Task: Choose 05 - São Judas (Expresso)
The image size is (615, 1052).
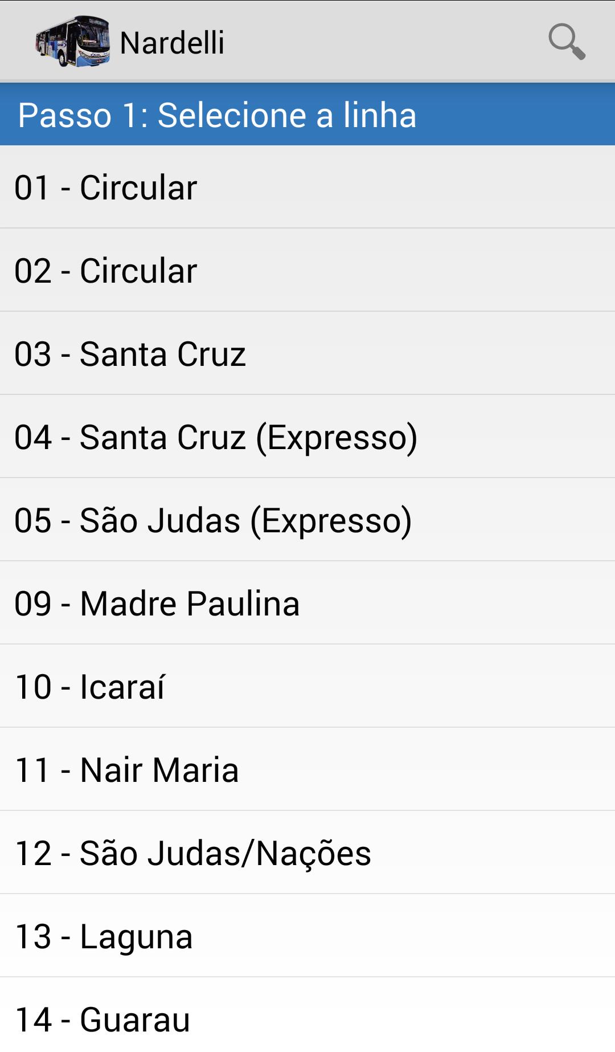Action: [x=307, y=520]
